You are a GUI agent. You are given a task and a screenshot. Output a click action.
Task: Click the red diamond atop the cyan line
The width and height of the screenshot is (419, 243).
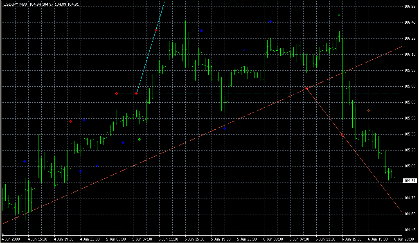pyautogui.click(x=156, y=30)
